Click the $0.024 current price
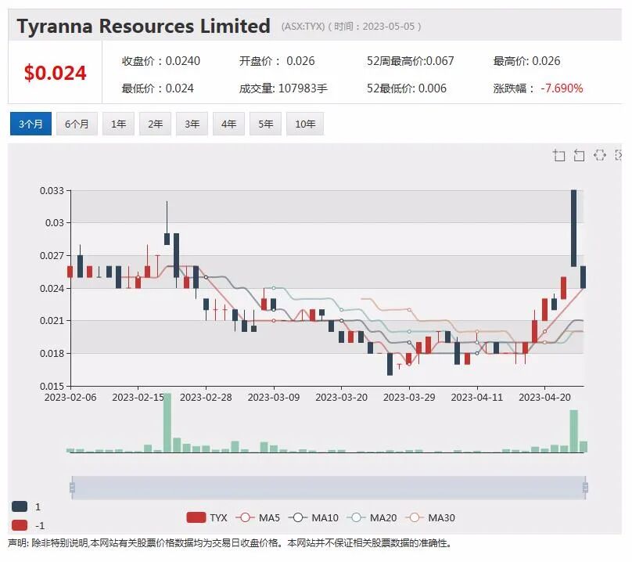 click(x=56, y=73)
